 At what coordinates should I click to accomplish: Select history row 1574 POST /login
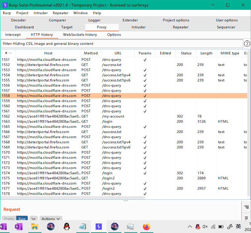tap(124, 173)
